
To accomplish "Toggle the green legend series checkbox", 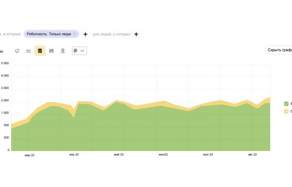I will [x=286, y=104].
